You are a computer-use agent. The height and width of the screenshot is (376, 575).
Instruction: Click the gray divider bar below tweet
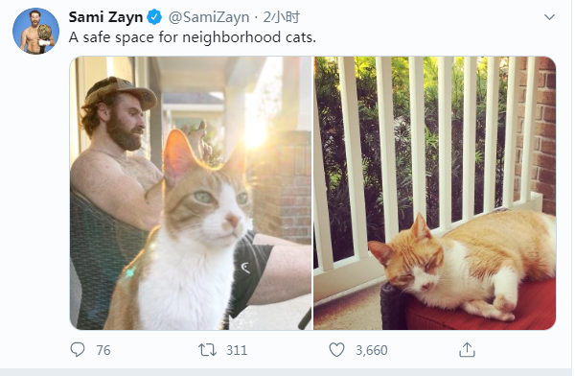click(287, 372)
